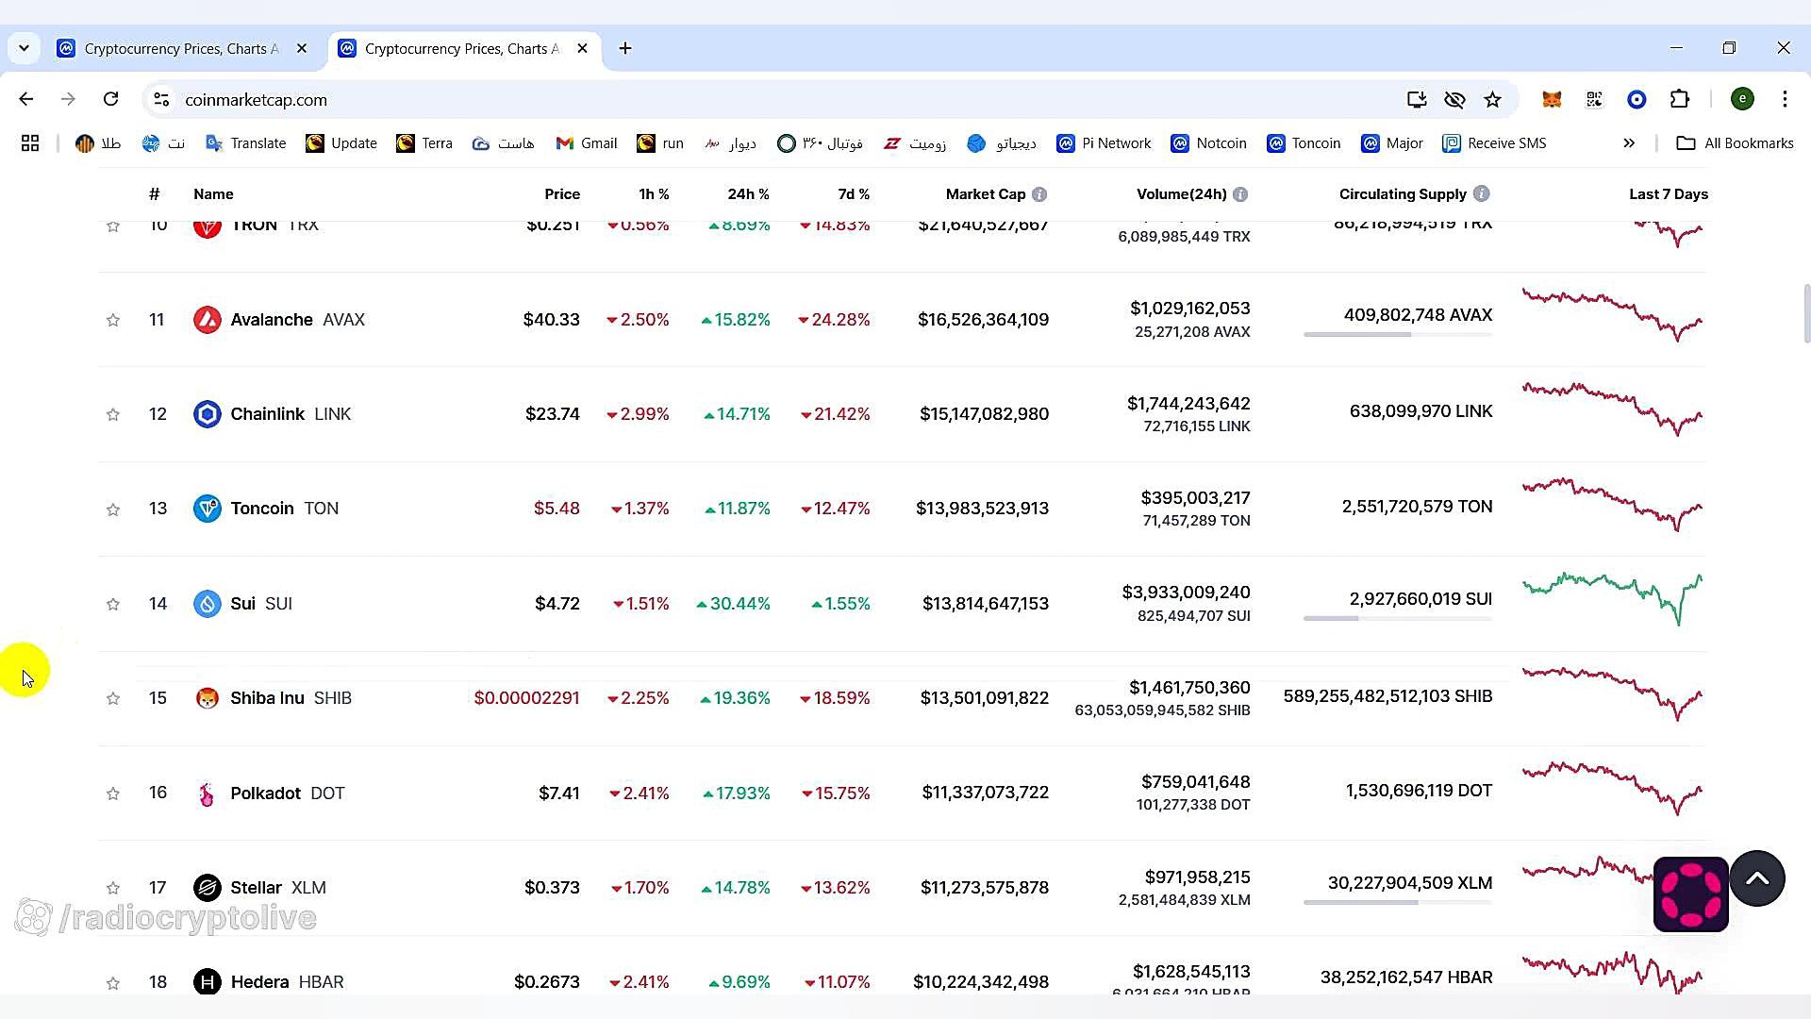Go back to previous page
The height and width of the screenshot is (1019, 1811).
pos(26,99)
